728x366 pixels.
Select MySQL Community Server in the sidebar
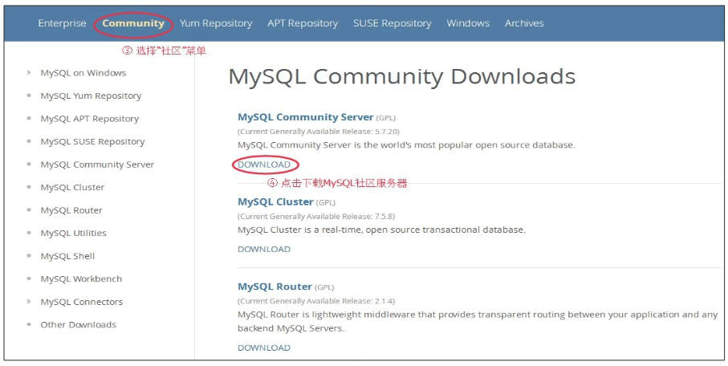pos(97,165)
